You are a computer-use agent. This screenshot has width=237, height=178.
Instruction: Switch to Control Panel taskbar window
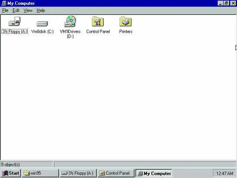pyautogui.click(x=116, y=173)
